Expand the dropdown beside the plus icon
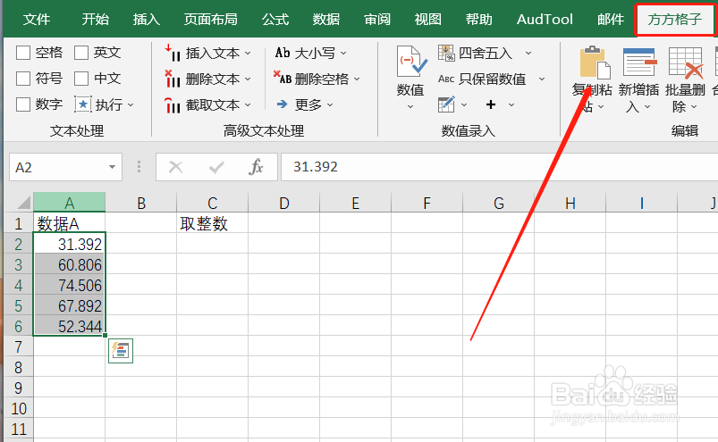The height and width of the screenshot is (442, 718). (x=511, y=105)
